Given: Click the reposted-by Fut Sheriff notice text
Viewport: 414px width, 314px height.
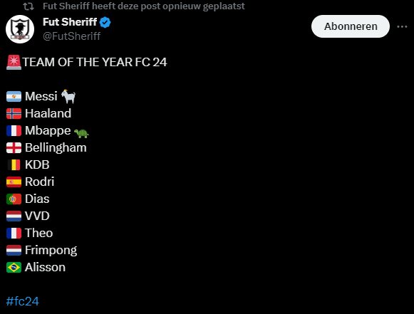Looking at the screenshot, I should tap(144, 6).
